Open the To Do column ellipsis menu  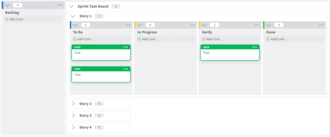[128, 25]
